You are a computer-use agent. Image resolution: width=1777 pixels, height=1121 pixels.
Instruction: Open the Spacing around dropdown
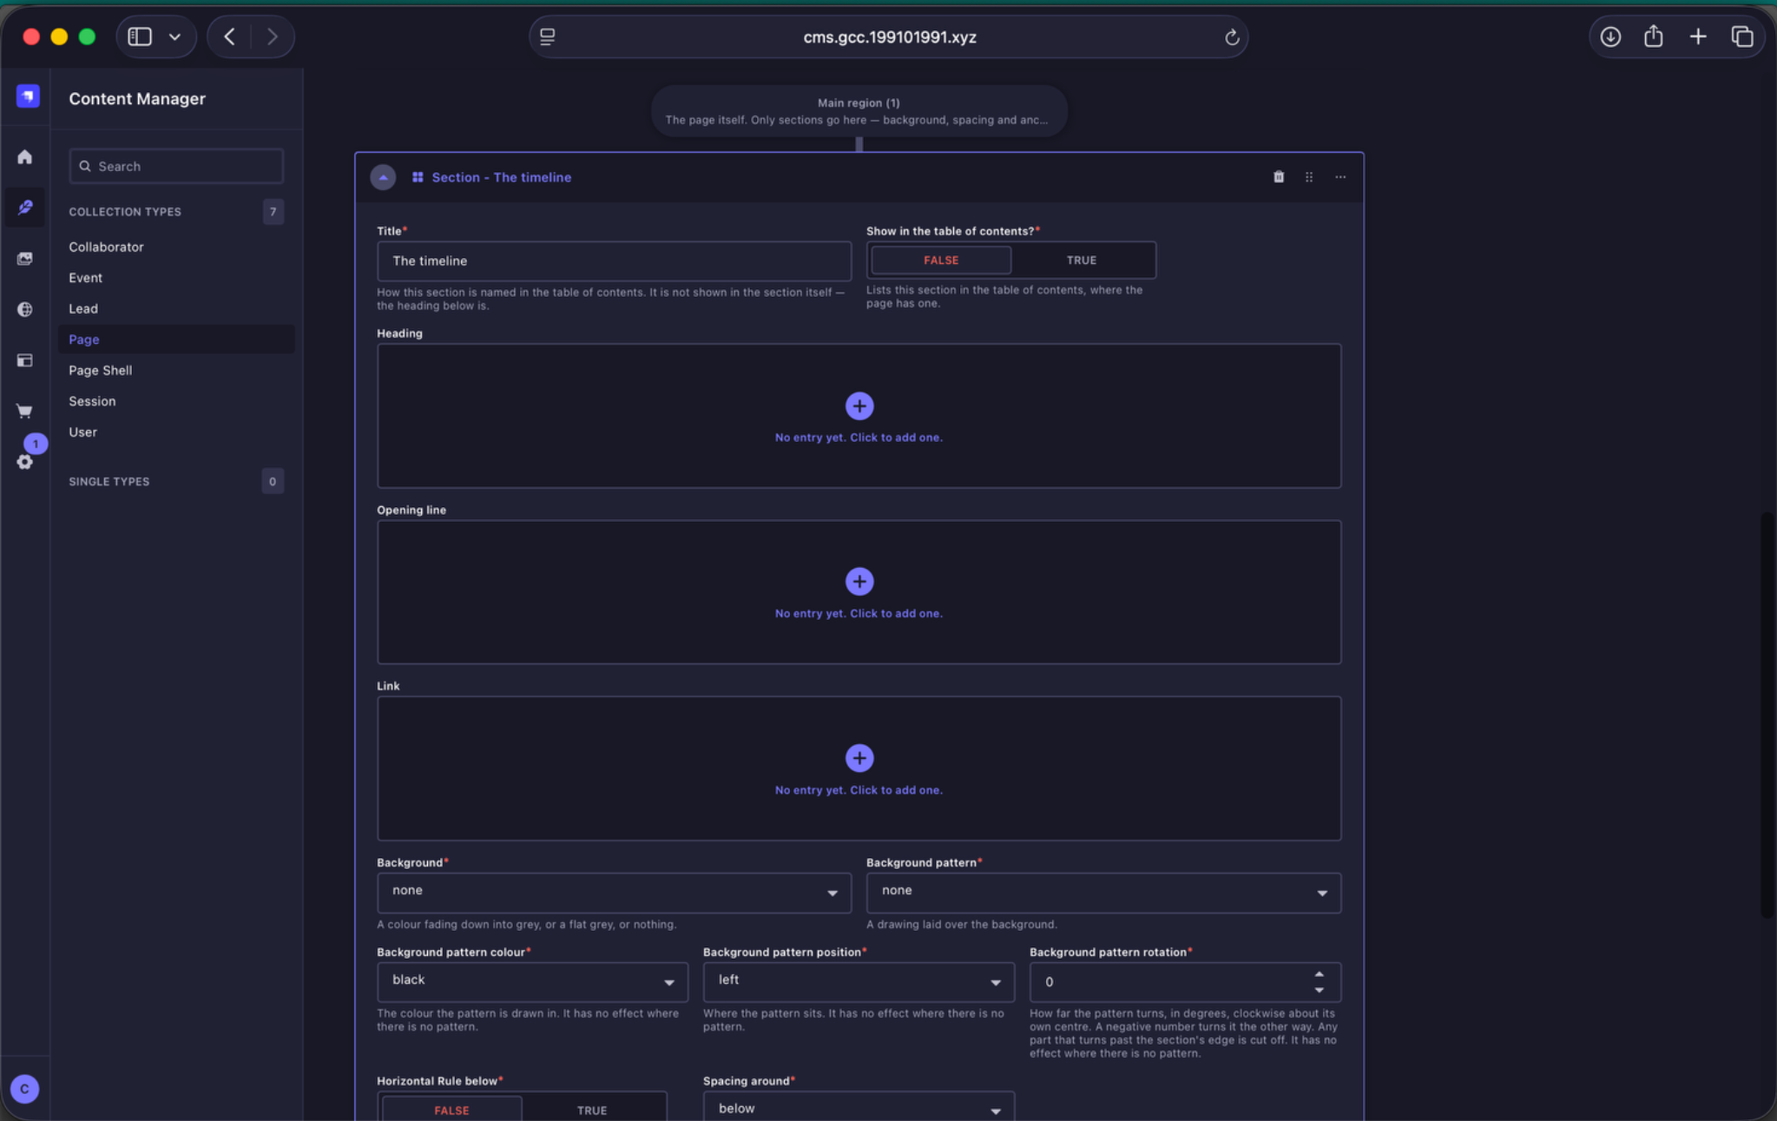click(859, 1108)
